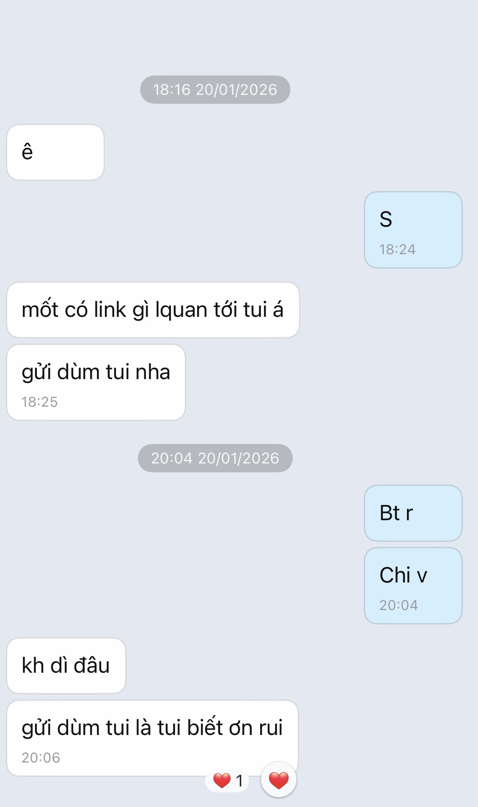Select the message "gửi dùm tui nha"
The image size is (478, 807).
coord(96,382)
